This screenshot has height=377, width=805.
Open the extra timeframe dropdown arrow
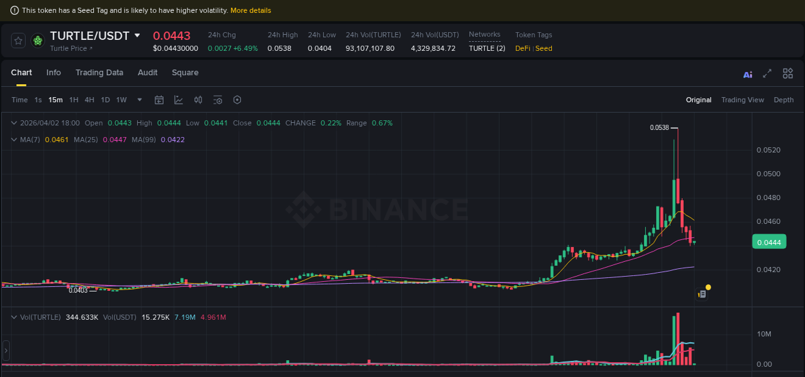coord(139,100)
